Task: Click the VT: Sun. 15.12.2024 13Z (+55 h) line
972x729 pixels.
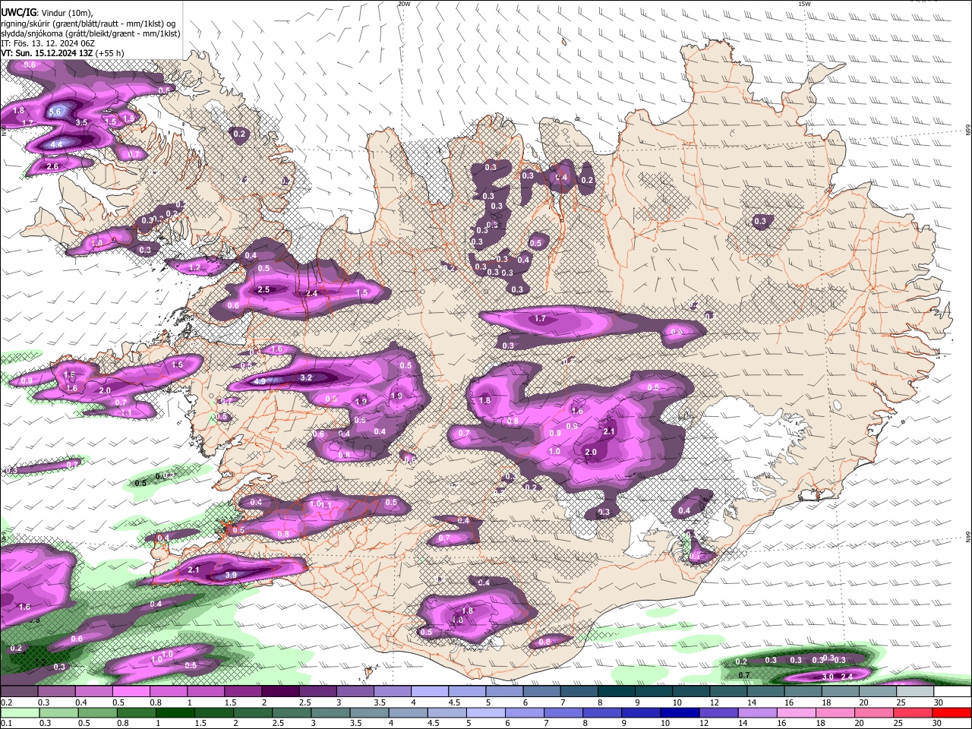Action: click(x=62, y=53)
